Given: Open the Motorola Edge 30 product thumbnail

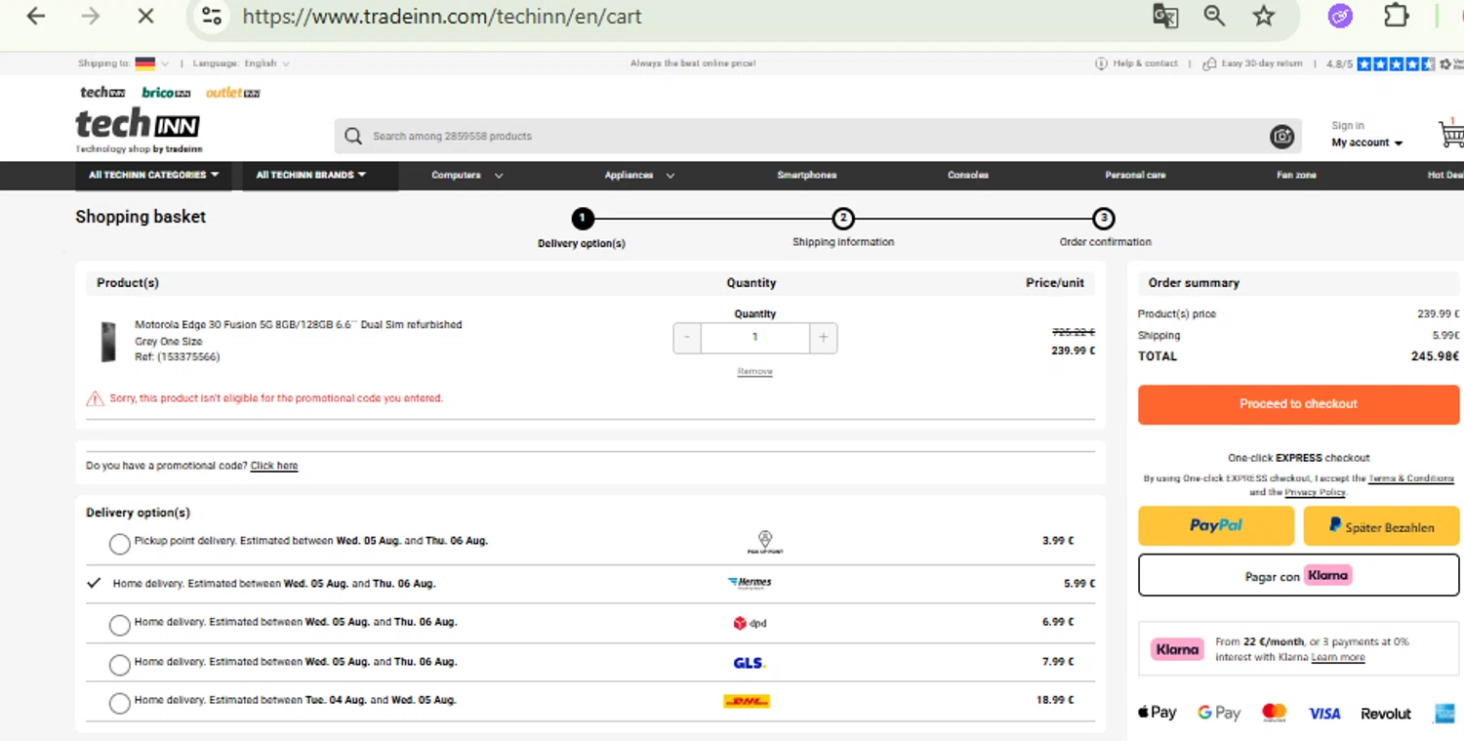Looking at the screenshot, I should [108, 342].
